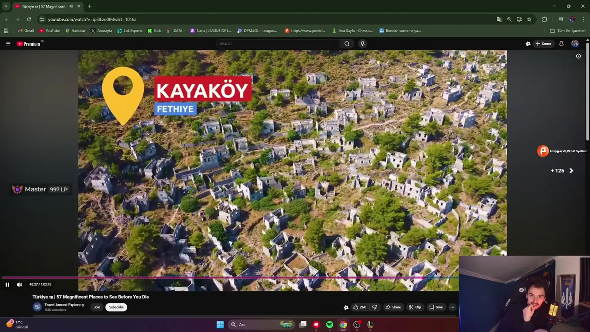This screenshot has width=590, height=332.
Task: Open DPM.LOL bookmark
Action: 257,31
